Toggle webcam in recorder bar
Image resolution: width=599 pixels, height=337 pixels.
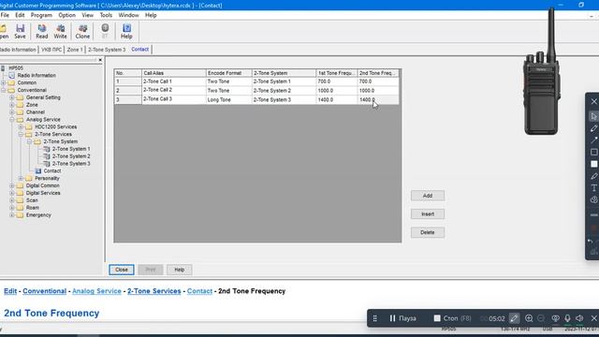(x=555, y=318)
